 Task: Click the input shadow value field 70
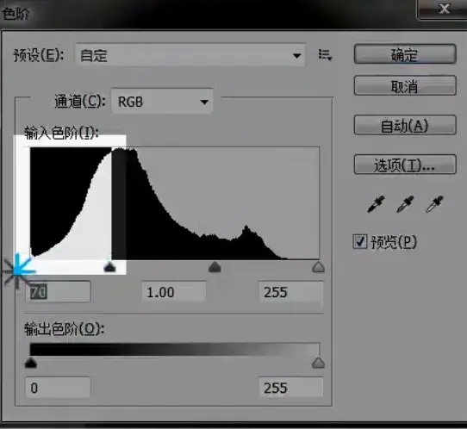click(58, 292)
